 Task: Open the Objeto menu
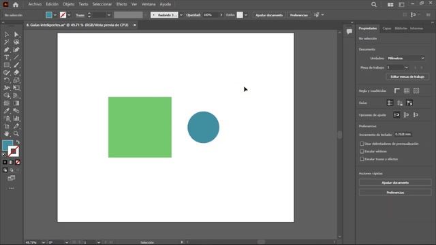tap(68, 4)
